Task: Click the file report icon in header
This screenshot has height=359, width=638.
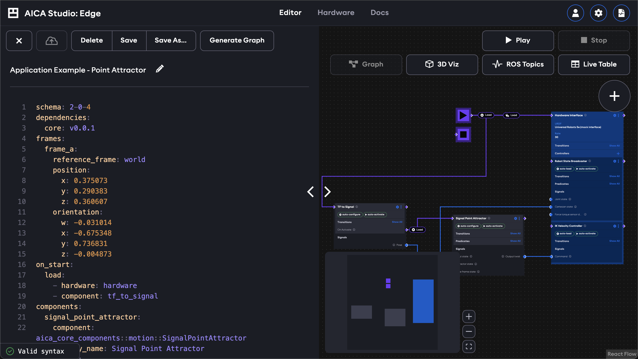Action: click(621, 13)
